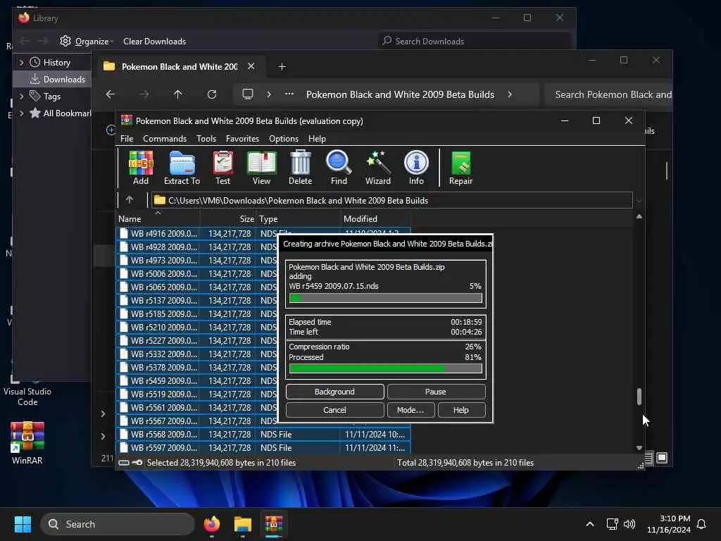
Task: Click Clear Downloads in Library
Action: point(154,42)
